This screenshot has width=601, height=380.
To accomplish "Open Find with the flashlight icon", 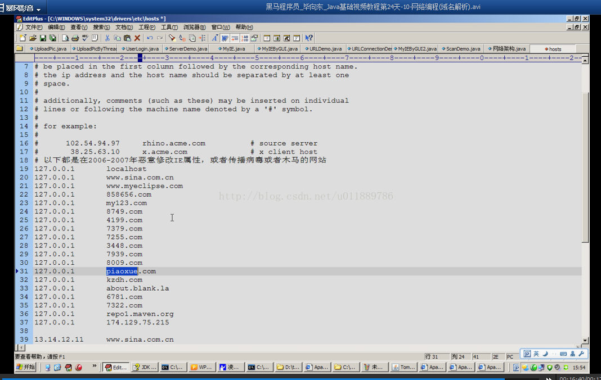I will [x=172, y=38].
